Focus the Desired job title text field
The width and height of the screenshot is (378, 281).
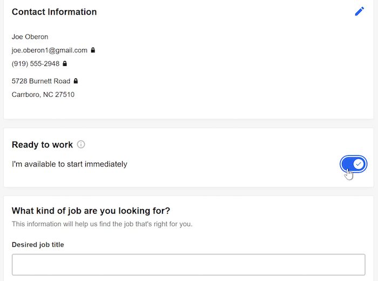pyautogui.click(x=188, y=265)
